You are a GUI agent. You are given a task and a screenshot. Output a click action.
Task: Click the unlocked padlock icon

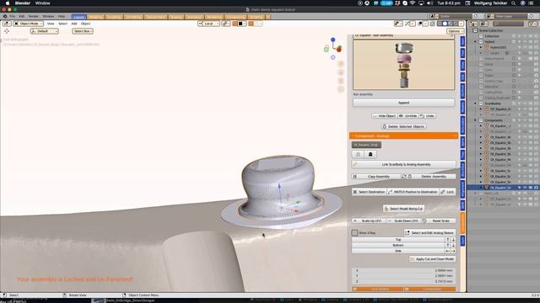point(358,155)
